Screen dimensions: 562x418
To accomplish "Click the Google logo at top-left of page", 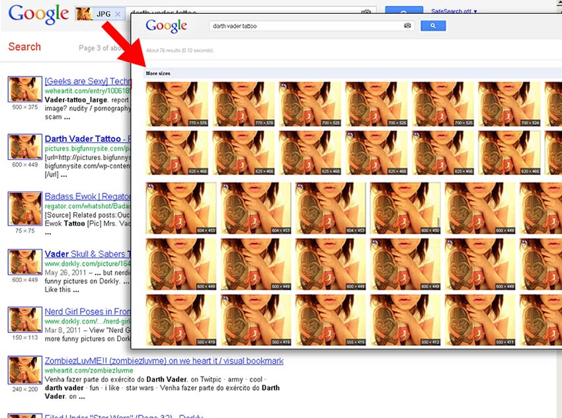I will [x=38, y=13].
